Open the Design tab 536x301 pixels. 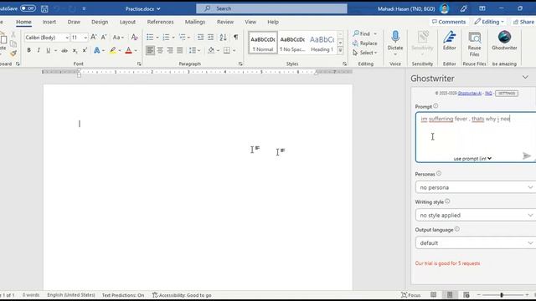tap(100, 22)
